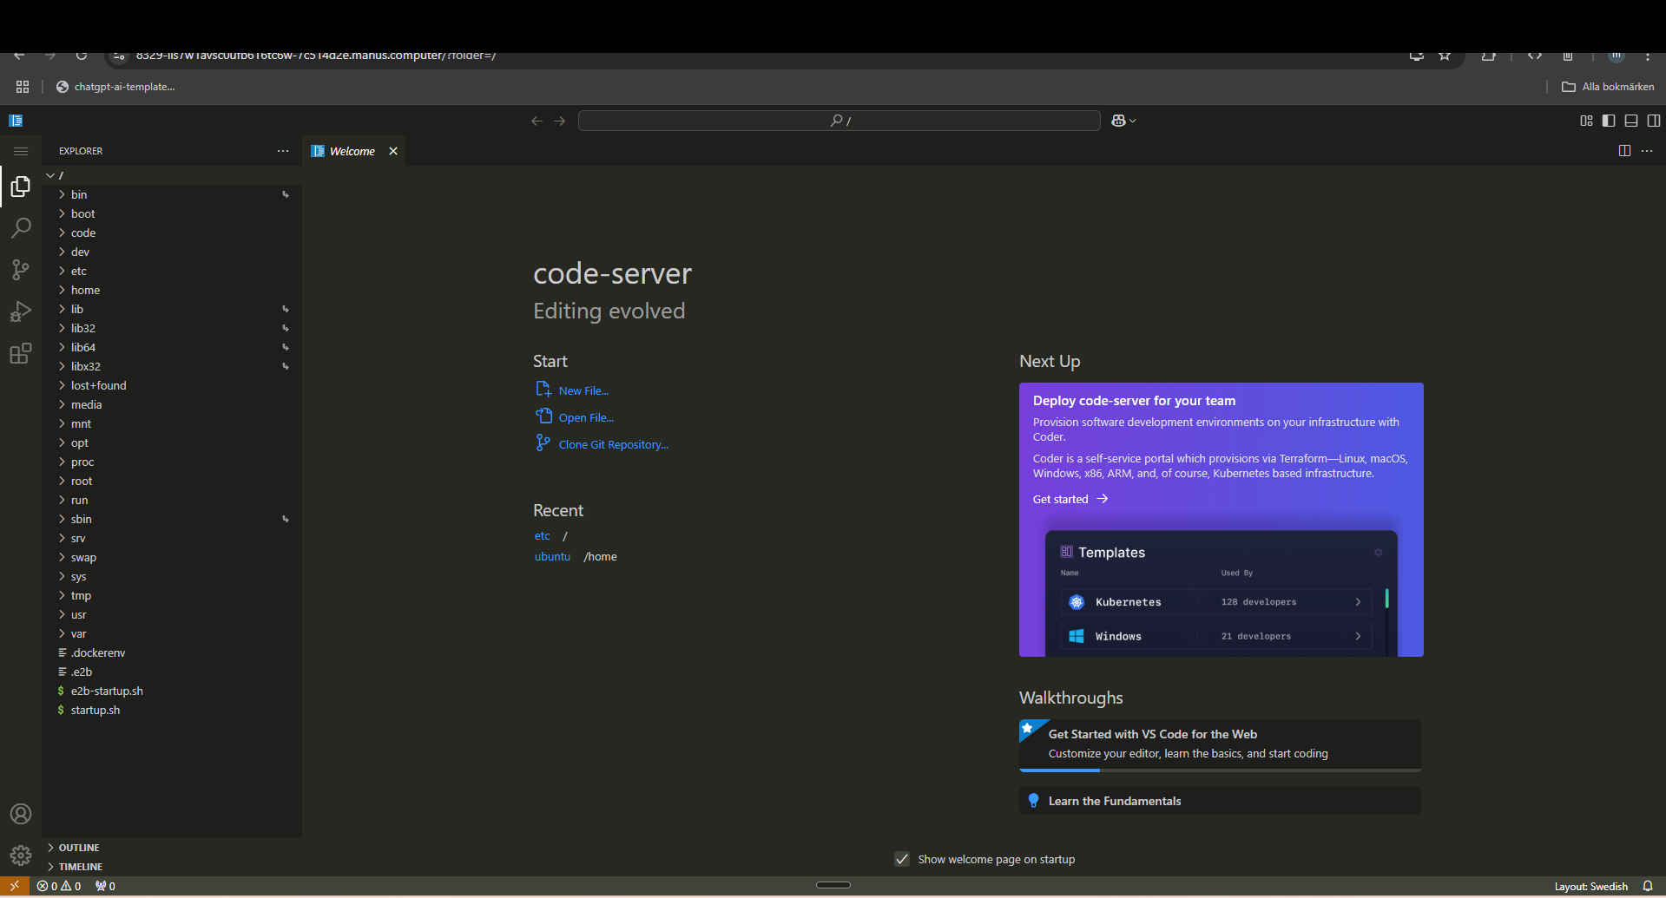Click the remote indicator in status bar
The height and width of the screenshot is (898, 1666).
coord(15,886)
